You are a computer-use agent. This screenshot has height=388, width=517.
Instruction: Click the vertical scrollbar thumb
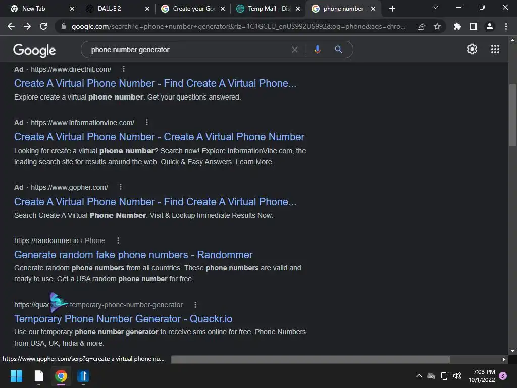coord(512,115)
